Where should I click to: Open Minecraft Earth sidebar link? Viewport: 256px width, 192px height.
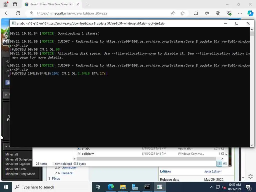pyautogui.click(x=15, y=169)
